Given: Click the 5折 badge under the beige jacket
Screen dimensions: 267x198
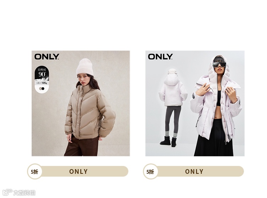Looking at the screenshot, I should (34, 171).
